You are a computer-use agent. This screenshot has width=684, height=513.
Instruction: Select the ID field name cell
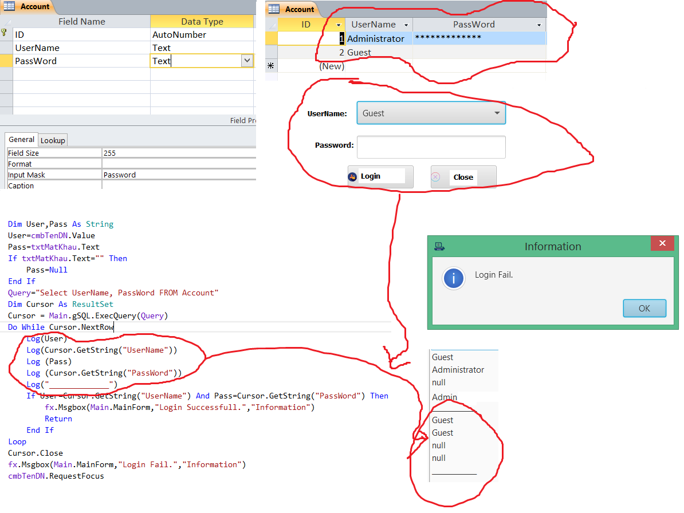click(x=81, y=34)
